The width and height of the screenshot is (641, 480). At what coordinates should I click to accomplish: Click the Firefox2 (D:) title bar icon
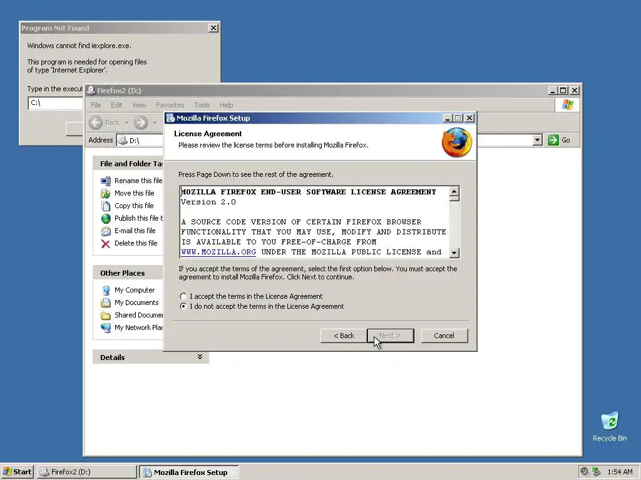[91, 90]
